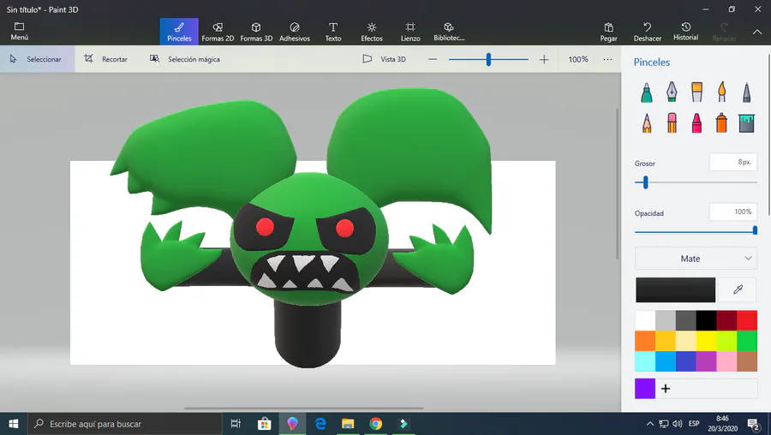Image resolution: width=771 pixels, height=435 pixels.
Task: Choose the light gray color swatch
Action: [666, 320]
